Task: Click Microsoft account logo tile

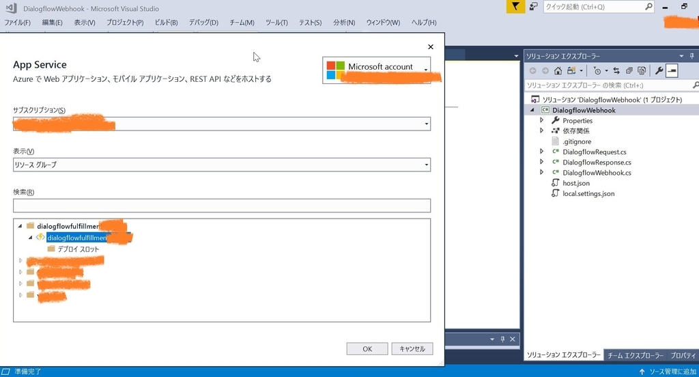Action: pos(335,70)
